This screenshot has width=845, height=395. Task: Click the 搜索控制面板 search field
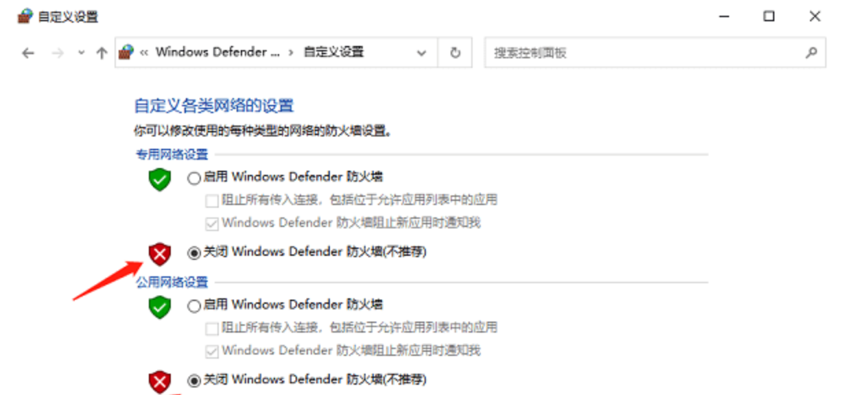643,53
